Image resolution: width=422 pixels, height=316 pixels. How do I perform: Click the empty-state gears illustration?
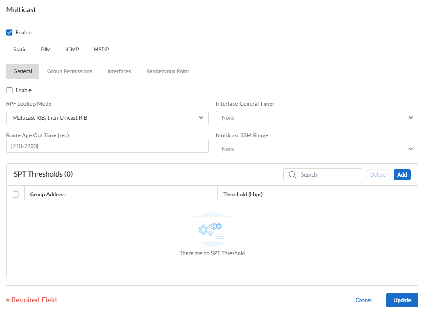(x=212, y=229)
